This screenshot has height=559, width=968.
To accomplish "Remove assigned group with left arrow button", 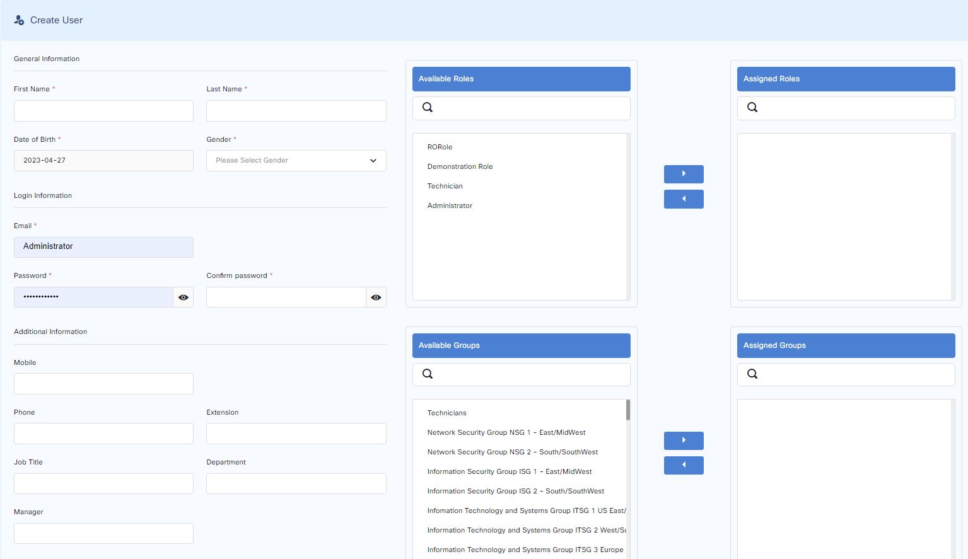I will 684,466.
